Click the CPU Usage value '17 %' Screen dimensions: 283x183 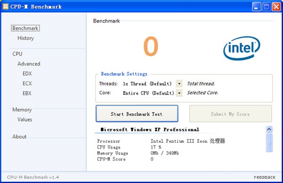(x=156, y=147)
